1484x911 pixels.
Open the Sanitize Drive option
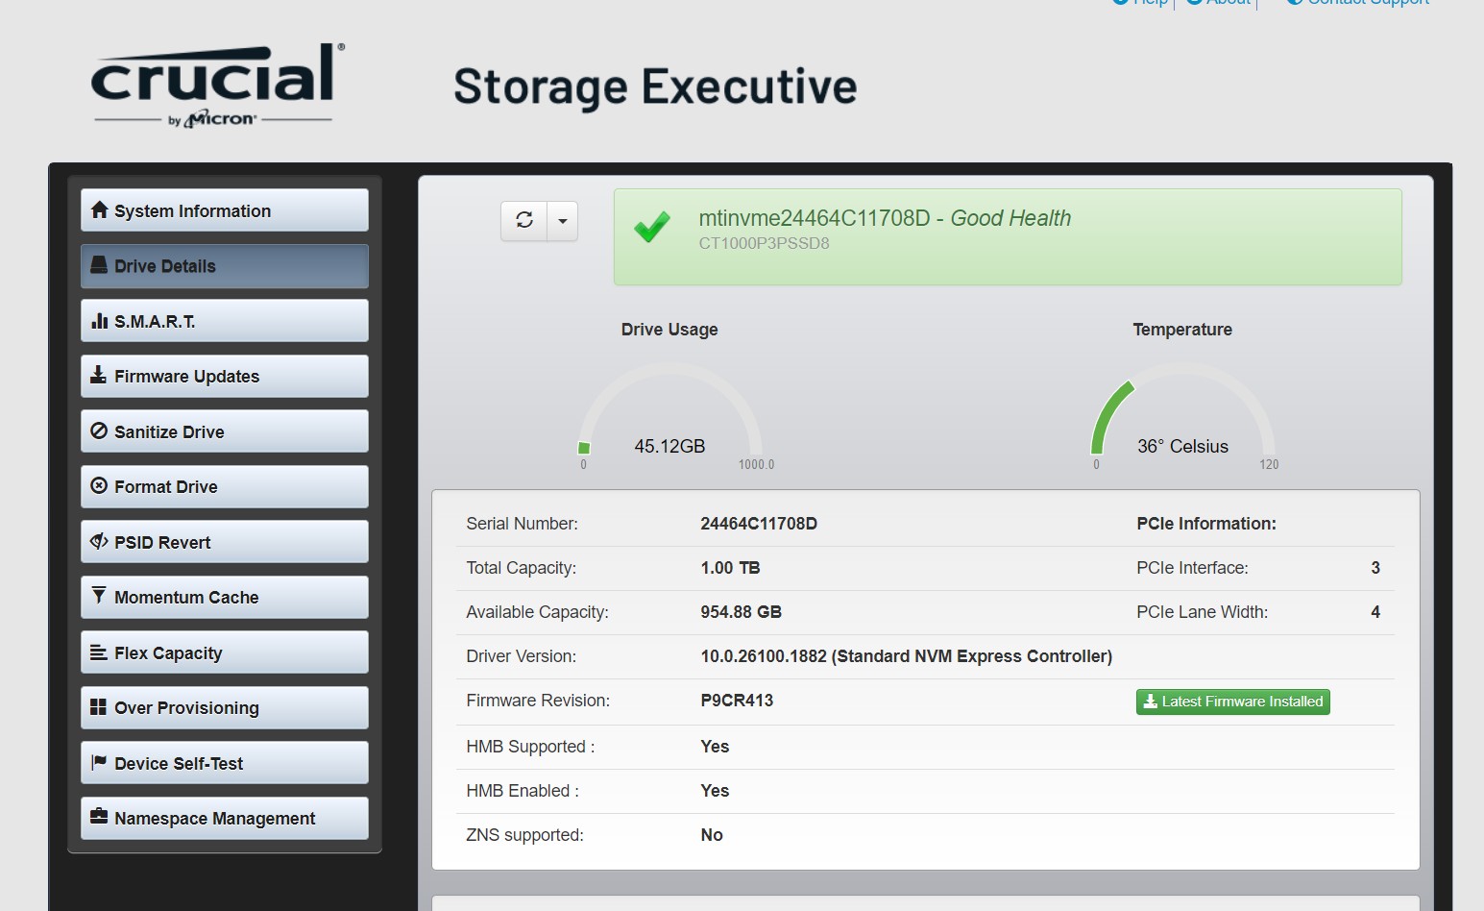[224, 431]
